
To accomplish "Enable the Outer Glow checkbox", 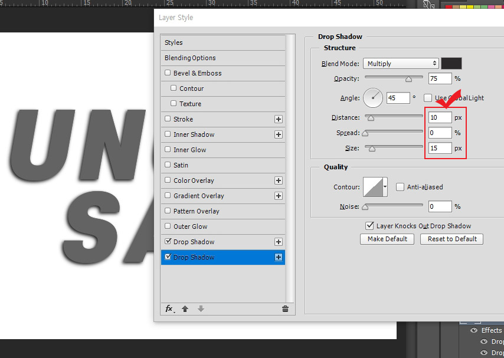I will tap(168, 226).
